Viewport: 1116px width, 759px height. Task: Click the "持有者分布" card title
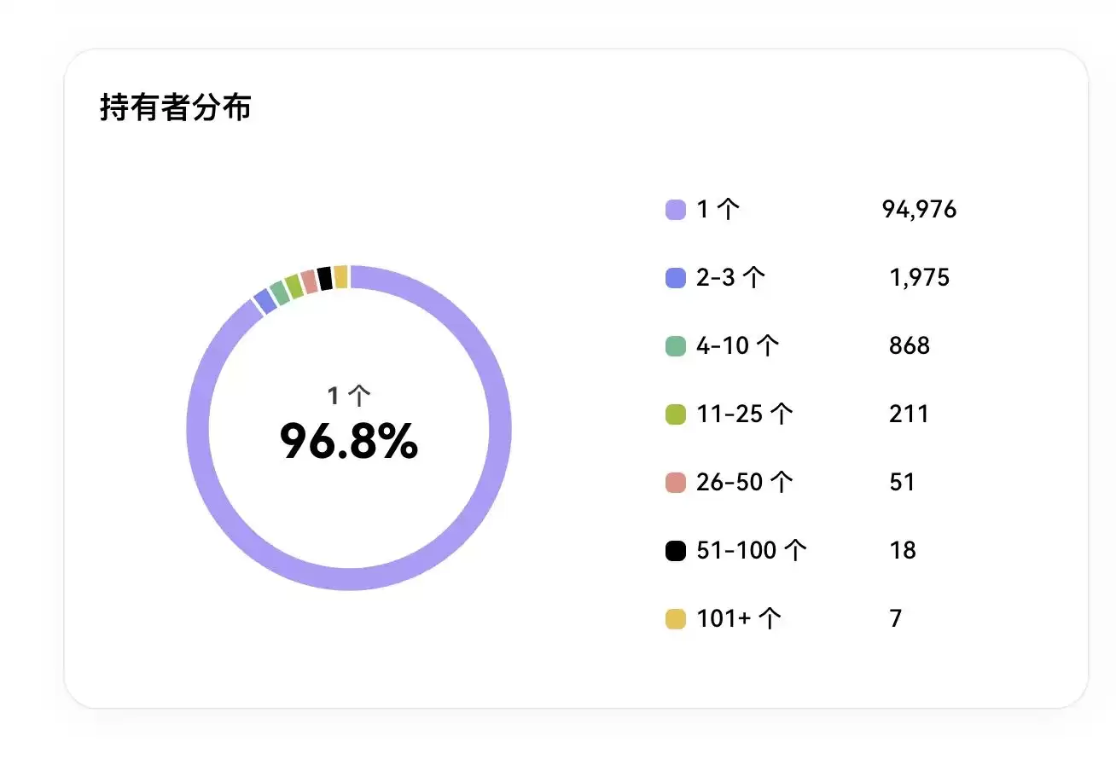tap(175, 108)
